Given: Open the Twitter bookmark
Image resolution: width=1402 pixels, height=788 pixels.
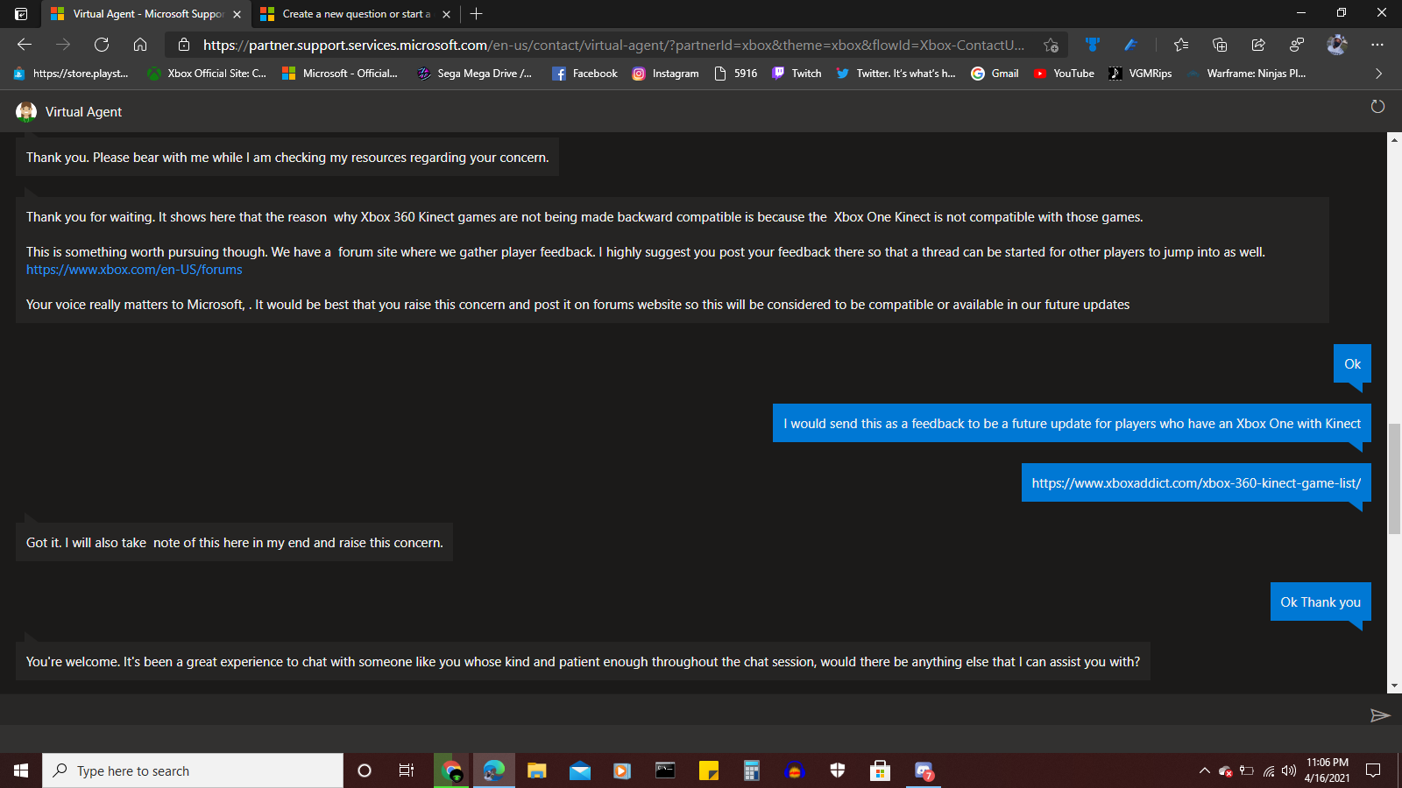Looking at the screenshot, I should pyautogui.click(x=896, y=74).
